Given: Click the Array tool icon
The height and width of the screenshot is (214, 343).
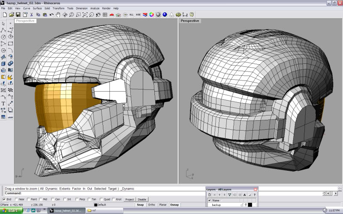Looking at the screenshot, I should [3, 110].
